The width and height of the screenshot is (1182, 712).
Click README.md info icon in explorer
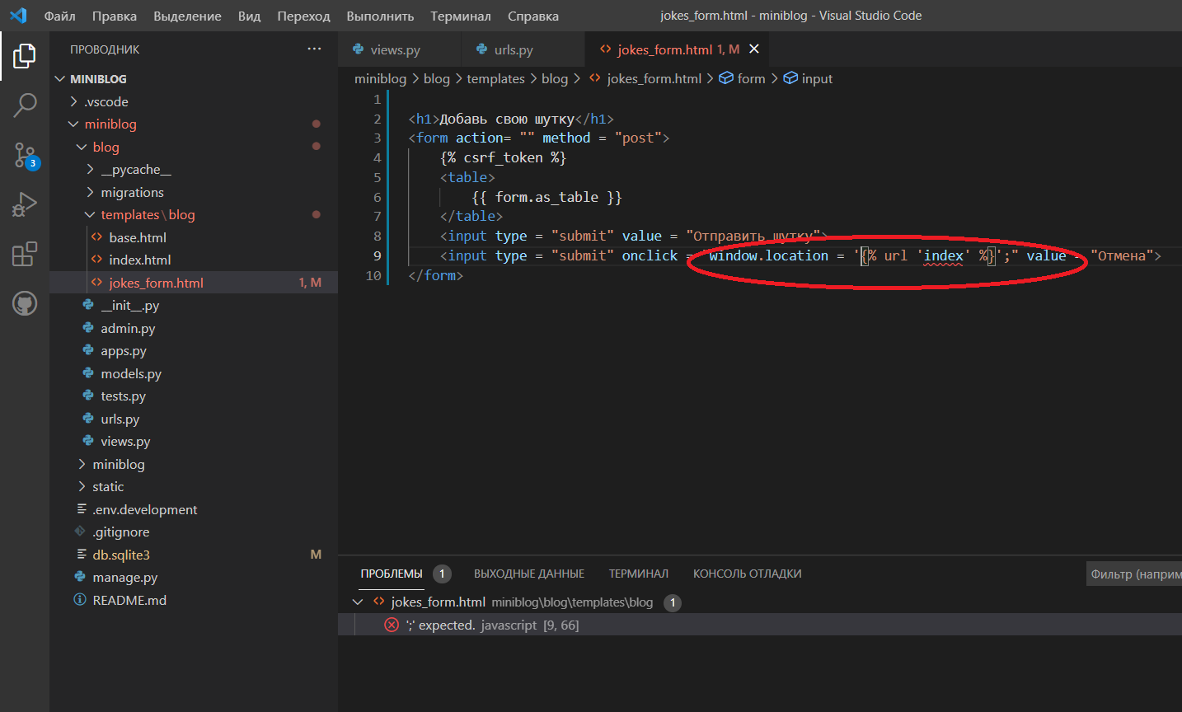click(80, 600)
